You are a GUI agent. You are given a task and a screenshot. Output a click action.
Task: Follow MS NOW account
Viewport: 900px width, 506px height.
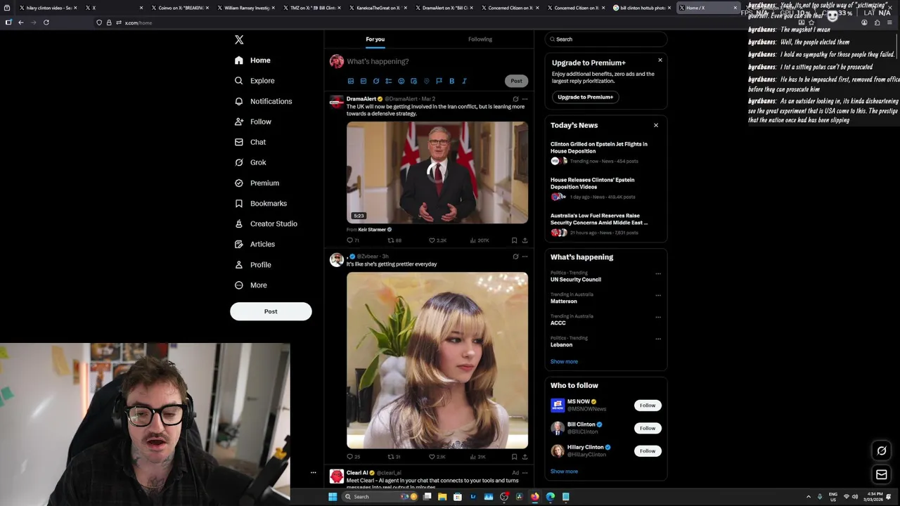tap(648, 406)
